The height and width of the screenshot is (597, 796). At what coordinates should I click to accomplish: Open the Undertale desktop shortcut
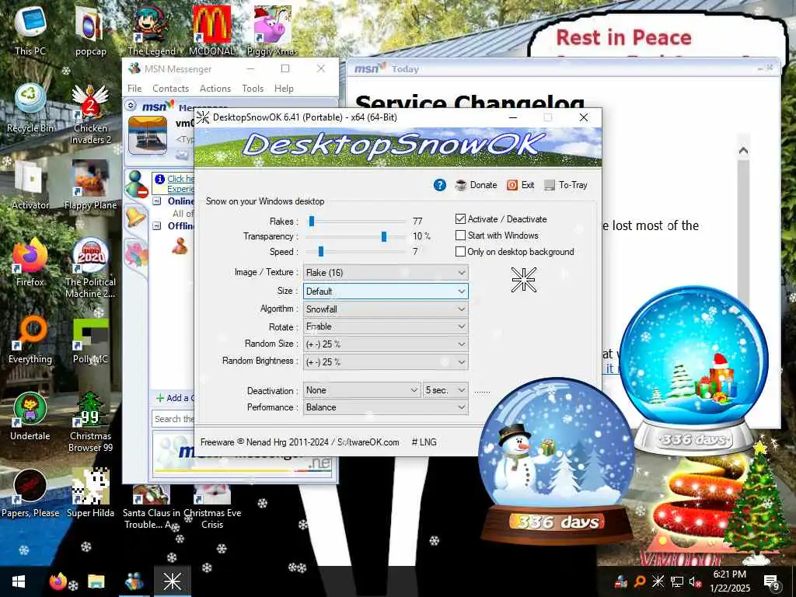click(x=30, y=417)
